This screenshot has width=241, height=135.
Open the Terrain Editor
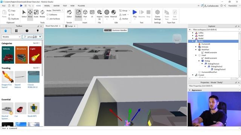pos(69,13)
